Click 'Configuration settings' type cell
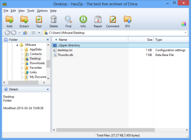Screen dimensions: 191x140 (170, 50)
